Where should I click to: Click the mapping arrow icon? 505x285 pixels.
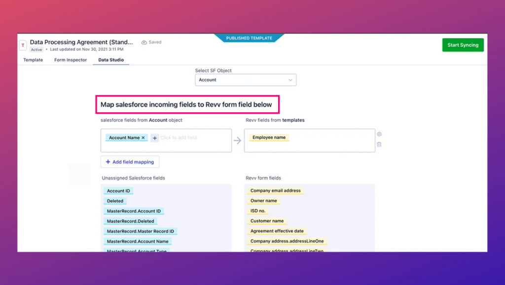pos(237,140)
